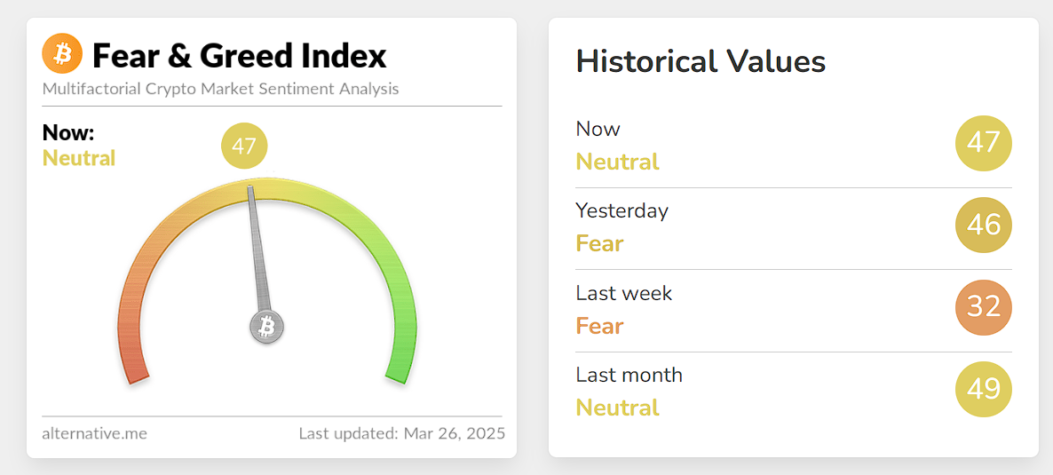1053x475 pixels.
Task: Click the Multifactorial Crypto Market Sentiment Analysis subtitle
Action: (220, 89)
